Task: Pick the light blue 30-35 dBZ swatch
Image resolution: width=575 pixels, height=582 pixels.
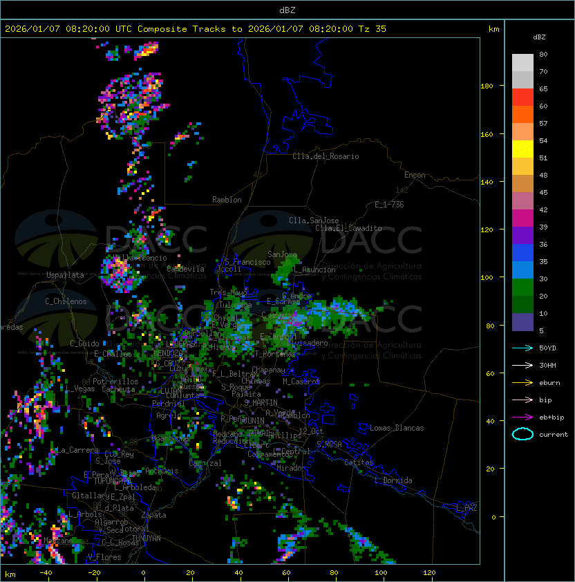Action: (522, 270)
